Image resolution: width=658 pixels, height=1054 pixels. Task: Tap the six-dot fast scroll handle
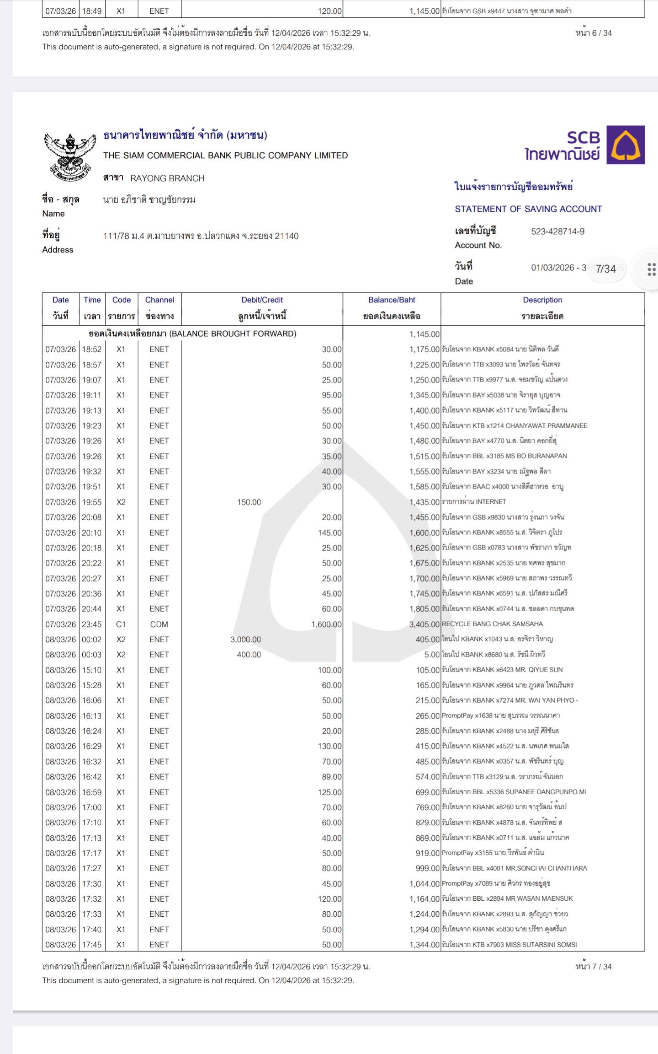tap(651, 269)
